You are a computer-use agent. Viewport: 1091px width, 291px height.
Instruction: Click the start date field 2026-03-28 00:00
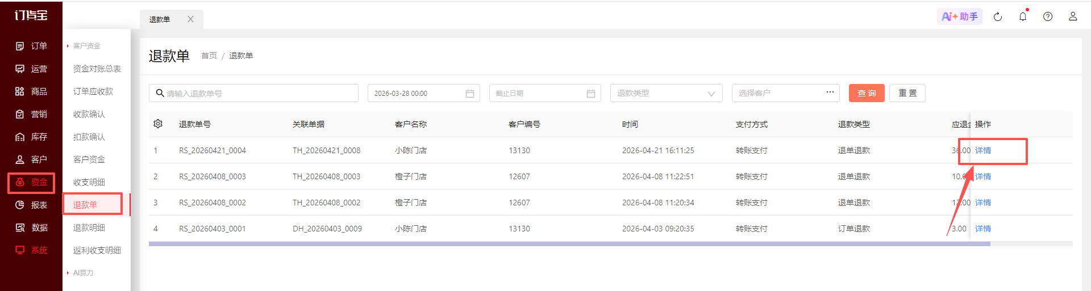click(x=424, y=93)
